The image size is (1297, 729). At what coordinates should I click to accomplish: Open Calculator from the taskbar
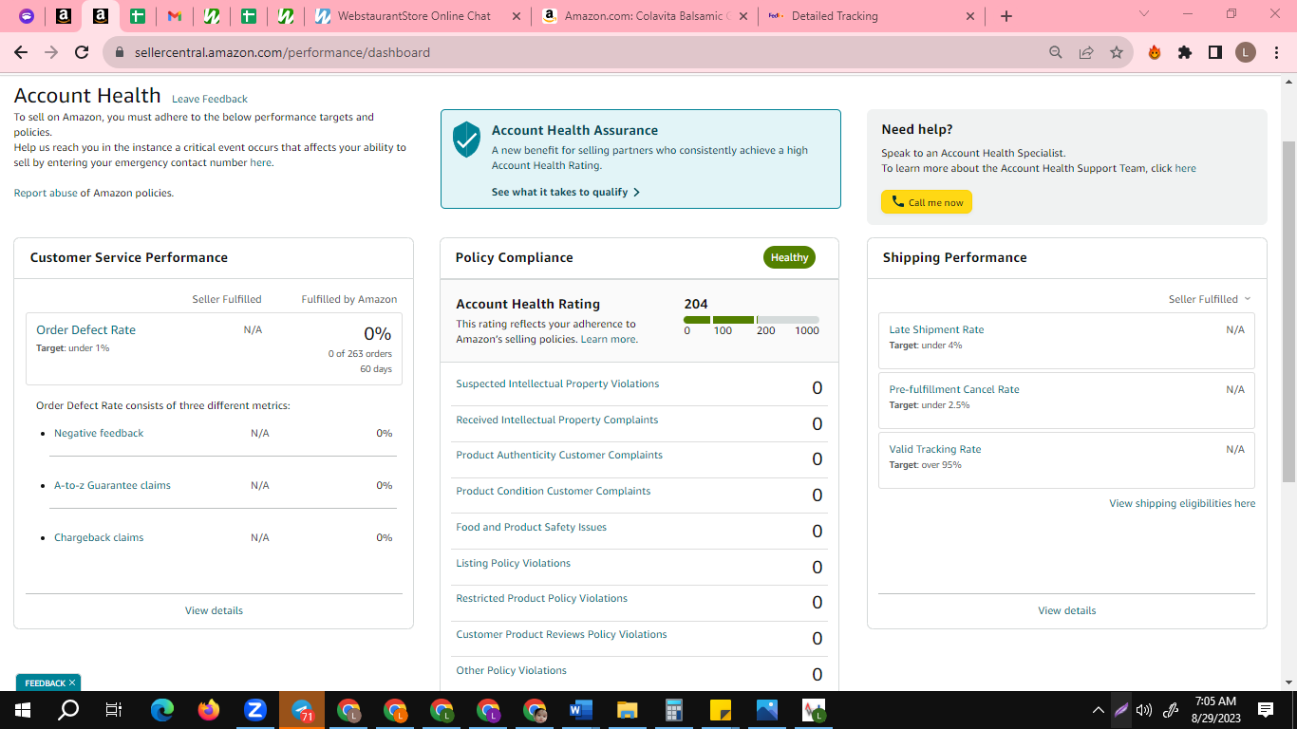pos(674,710)
